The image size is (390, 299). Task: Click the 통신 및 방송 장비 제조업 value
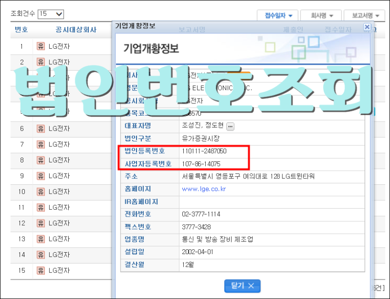217,239
